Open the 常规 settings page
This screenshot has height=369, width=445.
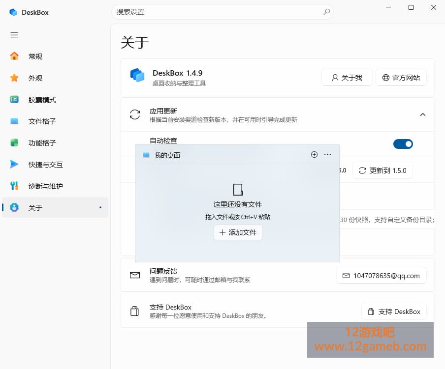point(55,57)
